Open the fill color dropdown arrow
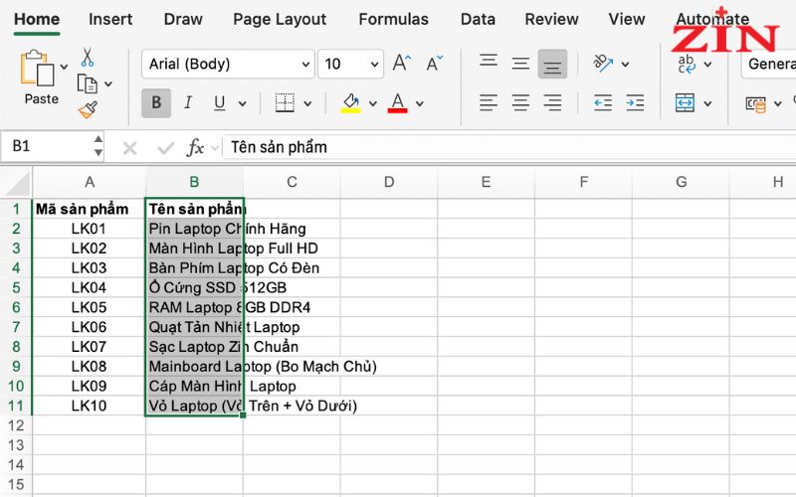796x497 pixels. click(373, 104)
